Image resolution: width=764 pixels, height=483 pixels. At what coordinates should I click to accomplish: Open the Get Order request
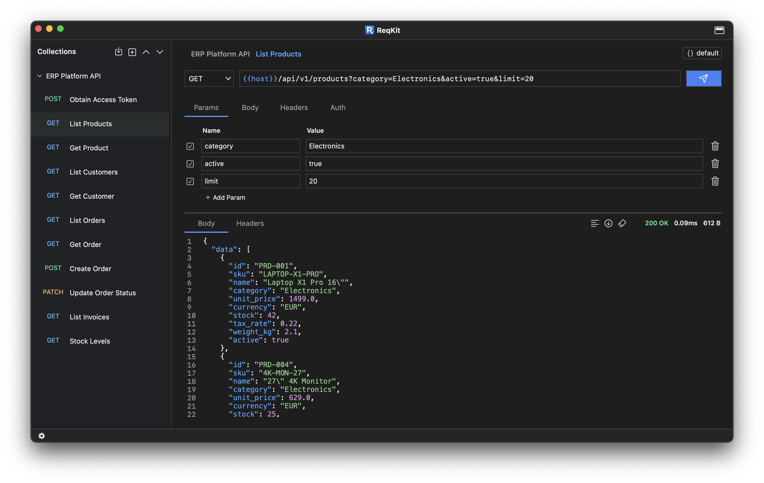(100, 244)
